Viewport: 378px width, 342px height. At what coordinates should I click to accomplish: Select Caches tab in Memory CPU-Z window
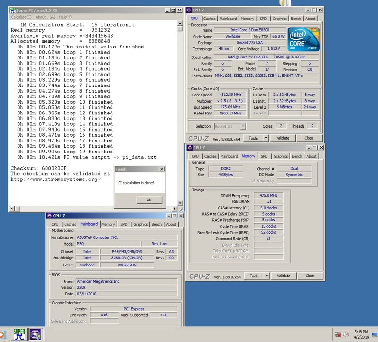click(210, 156)
